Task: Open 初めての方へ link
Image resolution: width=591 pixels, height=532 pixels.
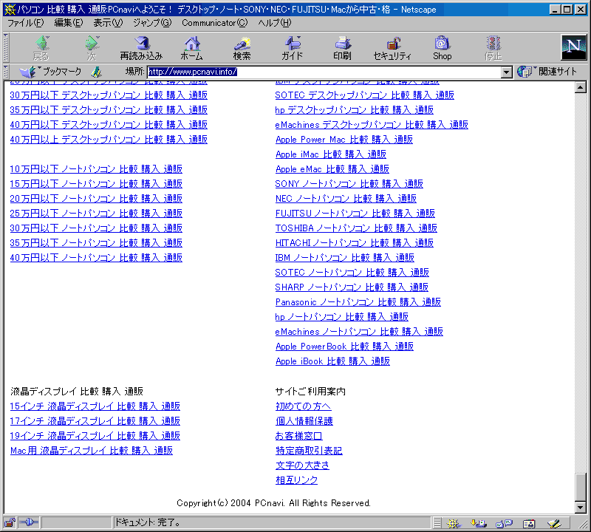Action: click(304, 406)
